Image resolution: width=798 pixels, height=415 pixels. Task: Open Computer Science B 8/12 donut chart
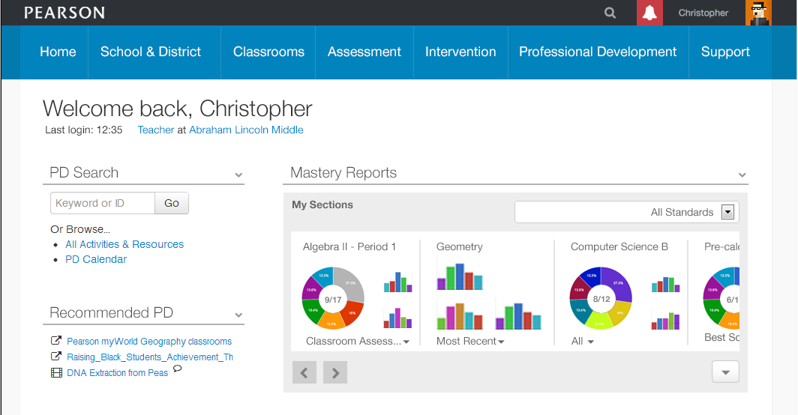pyautogui.click(x=601, y=298)
